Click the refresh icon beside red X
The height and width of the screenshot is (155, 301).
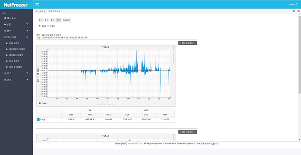[x=294, y=11]
